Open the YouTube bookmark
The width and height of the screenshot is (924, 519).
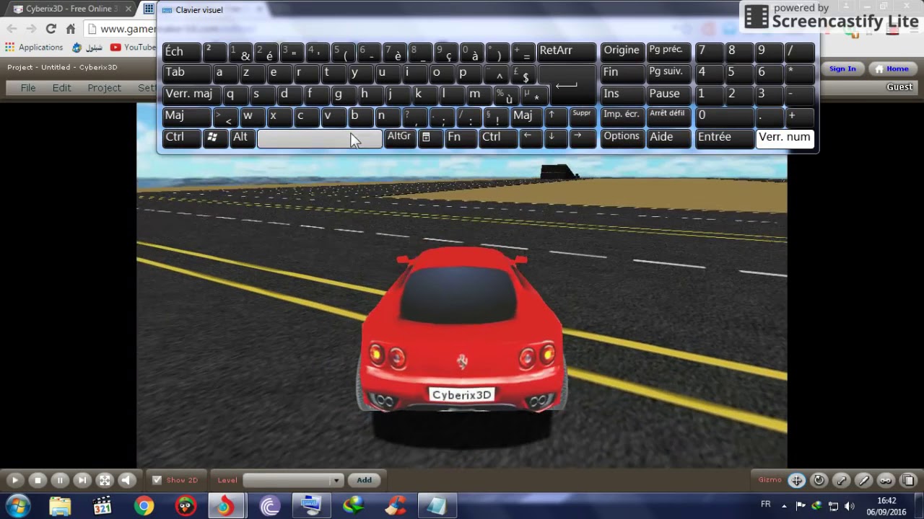[134, 48]
